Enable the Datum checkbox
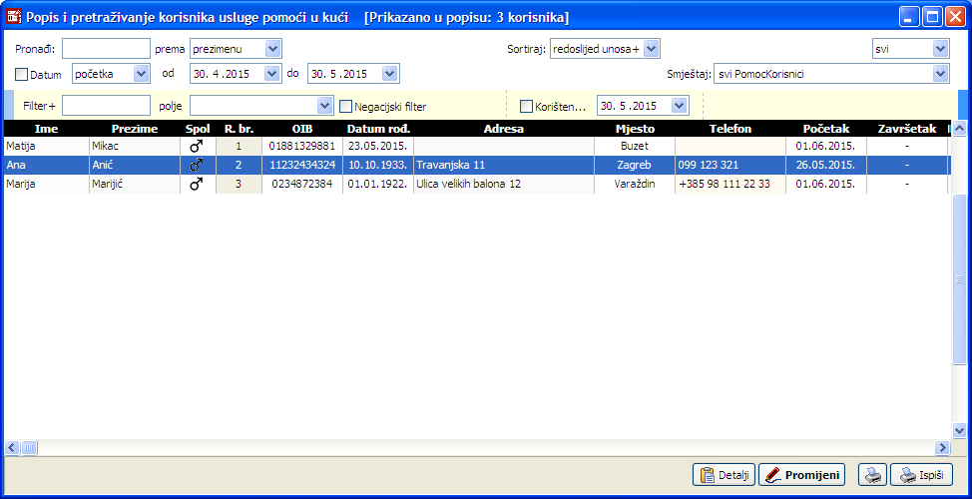The width and height of the screenshot is (972, 499). pyautogui.click(x=21, y=75)
